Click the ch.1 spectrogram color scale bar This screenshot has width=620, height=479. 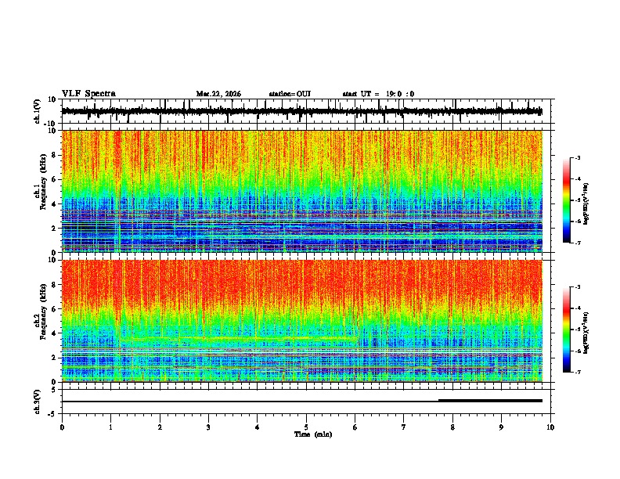click(x=567, y=200)
